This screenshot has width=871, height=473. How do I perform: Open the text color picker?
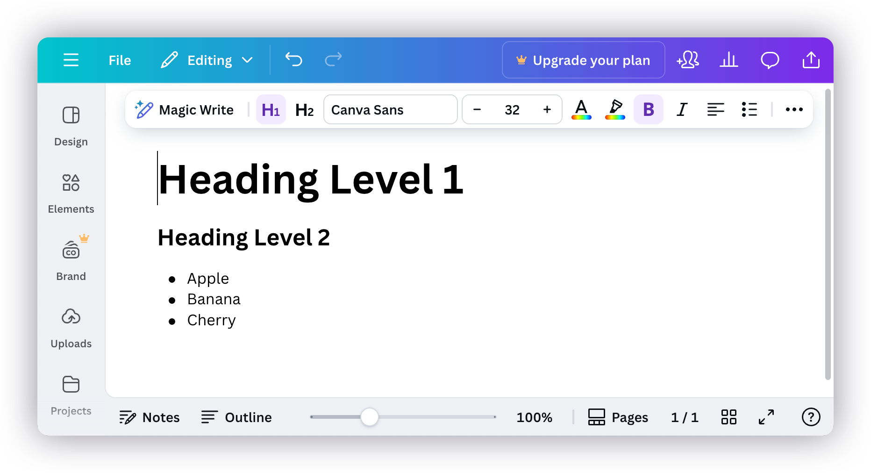pyautogui.click(x=581, y=109)
